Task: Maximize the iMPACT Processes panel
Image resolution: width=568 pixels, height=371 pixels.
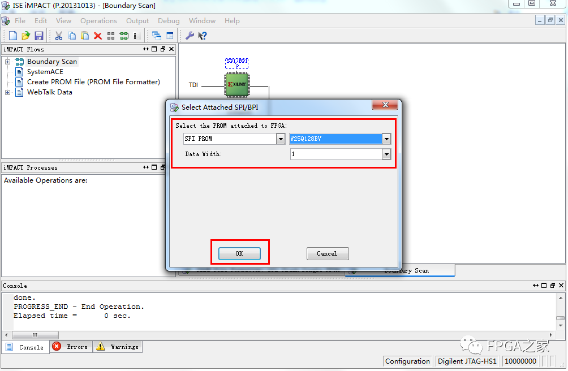Action: pos(154,167)
